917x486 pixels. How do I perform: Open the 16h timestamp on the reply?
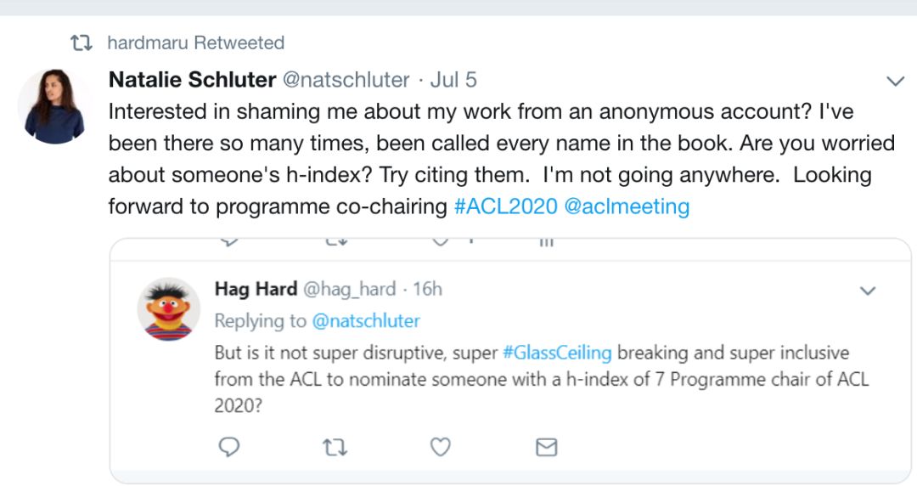pos(427,289)
